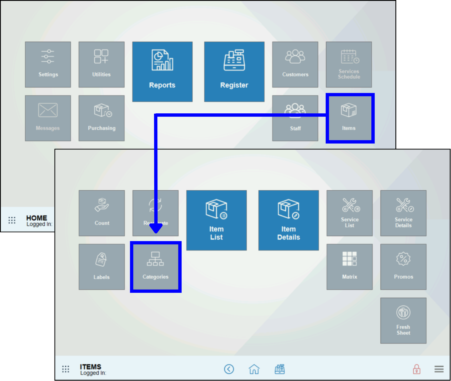Open the Customers tile
This screenshot has height=381, width=451.
295,64
